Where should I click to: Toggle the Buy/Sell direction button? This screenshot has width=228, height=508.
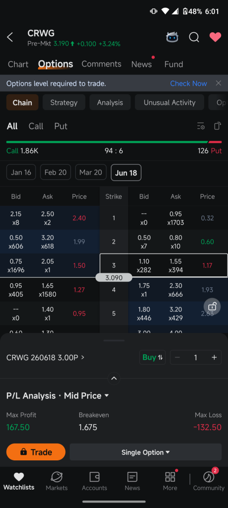point(152,357)
